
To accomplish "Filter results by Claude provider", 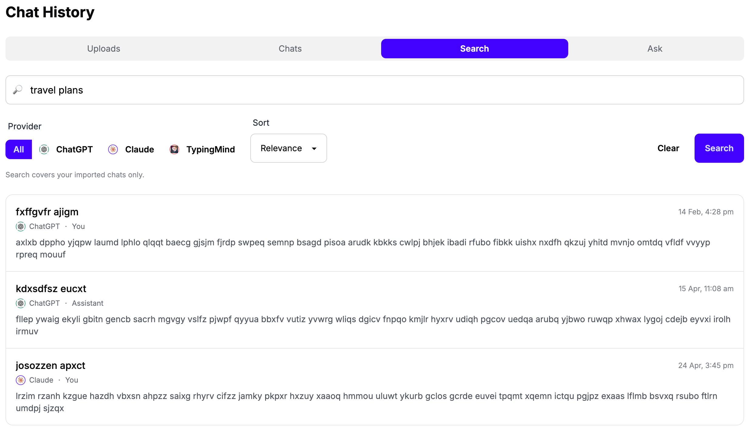I will click(139, 149).
